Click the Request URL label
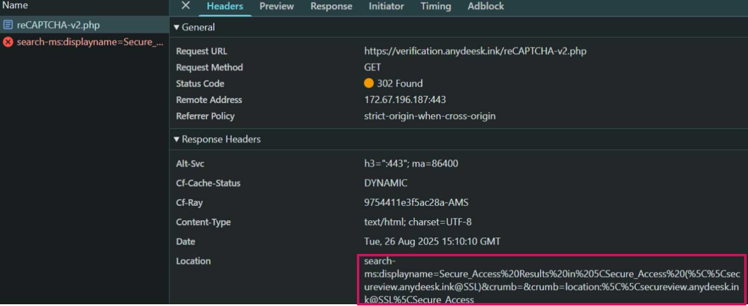 pos(201,51)
